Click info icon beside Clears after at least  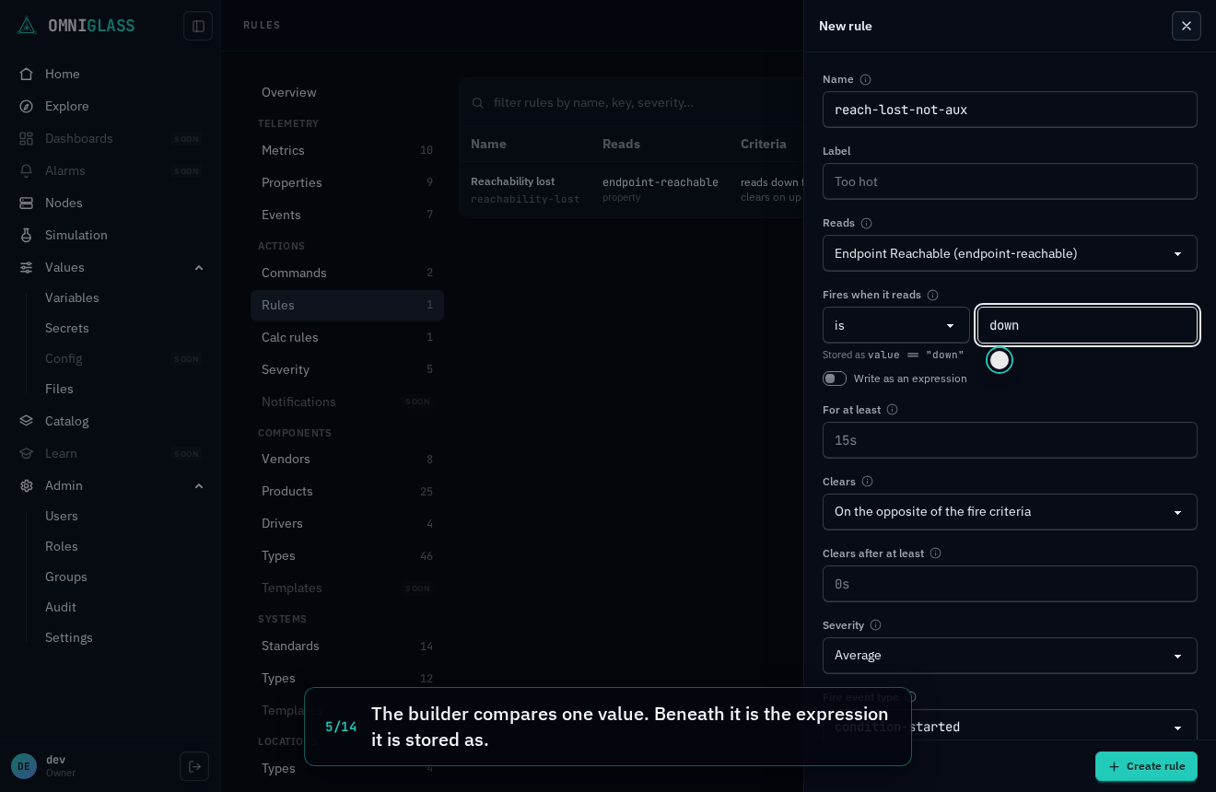click(935, 553)
